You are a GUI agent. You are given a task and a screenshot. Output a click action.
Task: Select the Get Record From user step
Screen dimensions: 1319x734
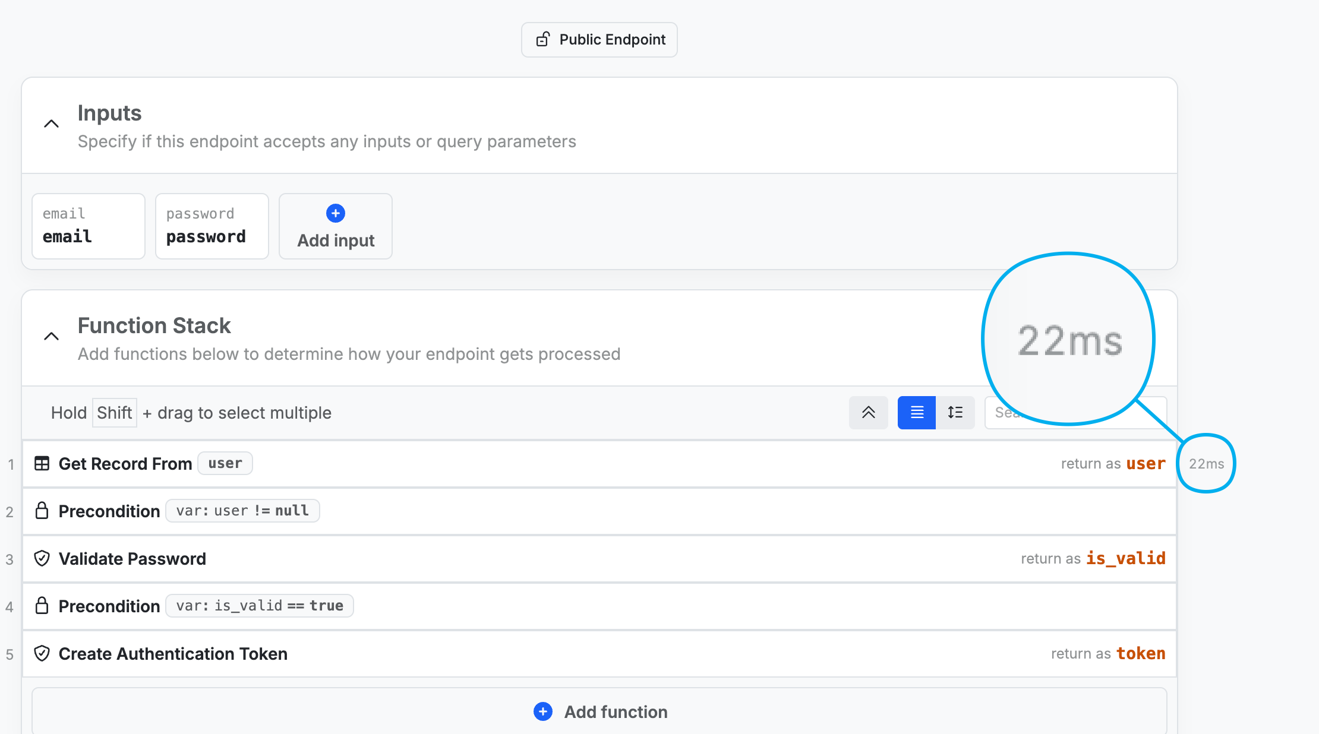[599, 464]
